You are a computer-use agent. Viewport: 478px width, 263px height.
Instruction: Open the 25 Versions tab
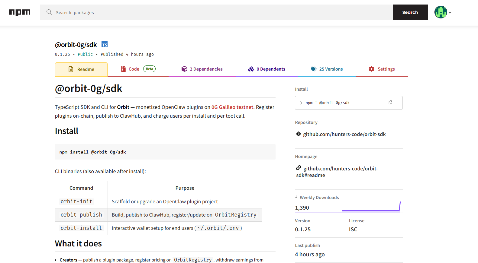coord(327,69)
